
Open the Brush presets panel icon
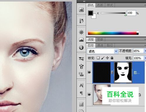pos(81,59)
